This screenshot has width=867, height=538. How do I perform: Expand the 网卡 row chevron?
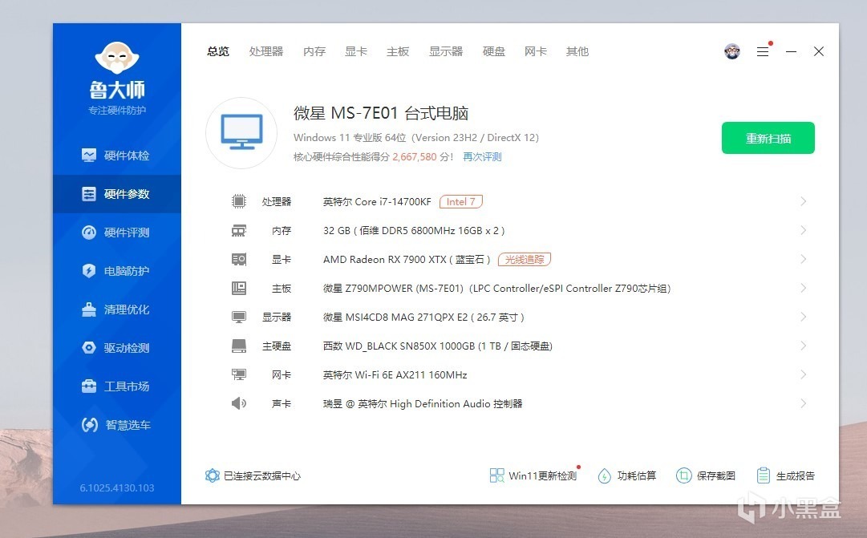[x=803, y=374]
